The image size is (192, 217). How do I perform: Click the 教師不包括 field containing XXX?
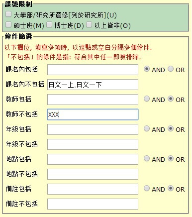point(93,114)
